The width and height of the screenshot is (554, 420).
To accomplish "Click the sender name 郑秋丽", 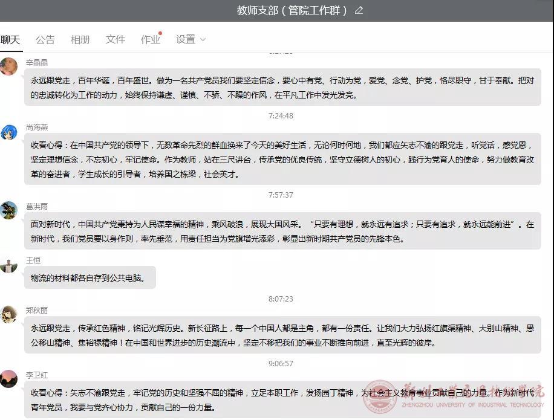I will click(x=37, y=310).
